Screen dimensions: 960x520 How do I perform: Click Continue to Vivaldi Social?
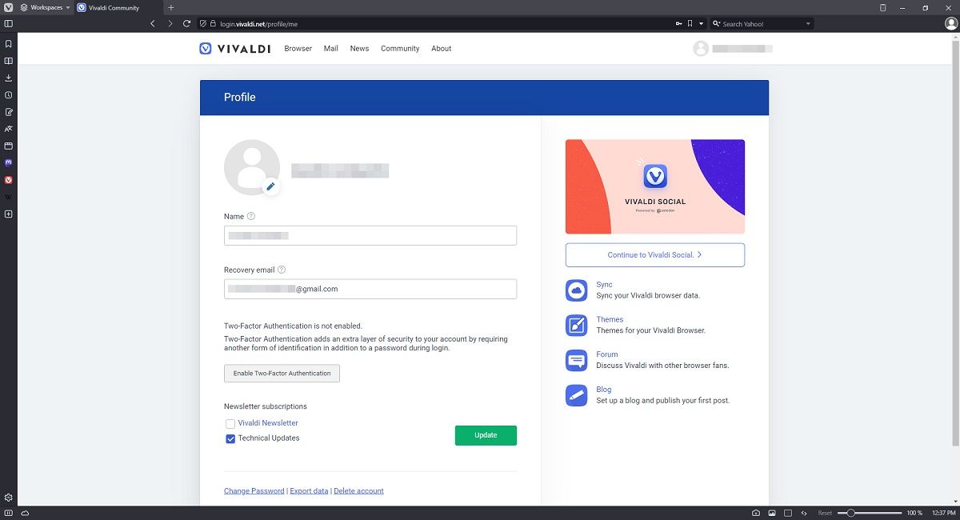[x=655, y=255]
